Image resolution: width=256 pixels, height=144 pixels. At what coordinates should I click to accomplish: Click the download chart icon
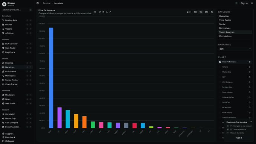pos(107,12)
